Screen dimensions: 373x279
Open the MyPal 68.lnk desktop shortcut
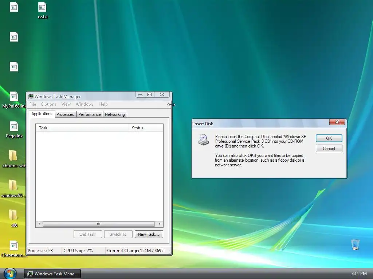pos(14,100)
